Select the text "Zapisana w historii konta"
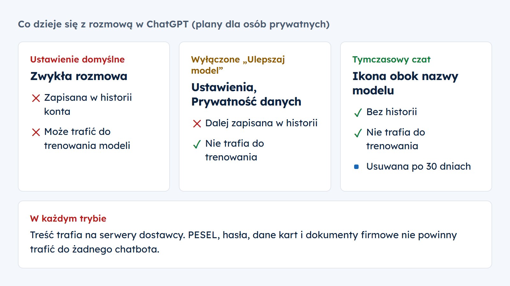Screen dimensions: 510x286 click(88, 104)
